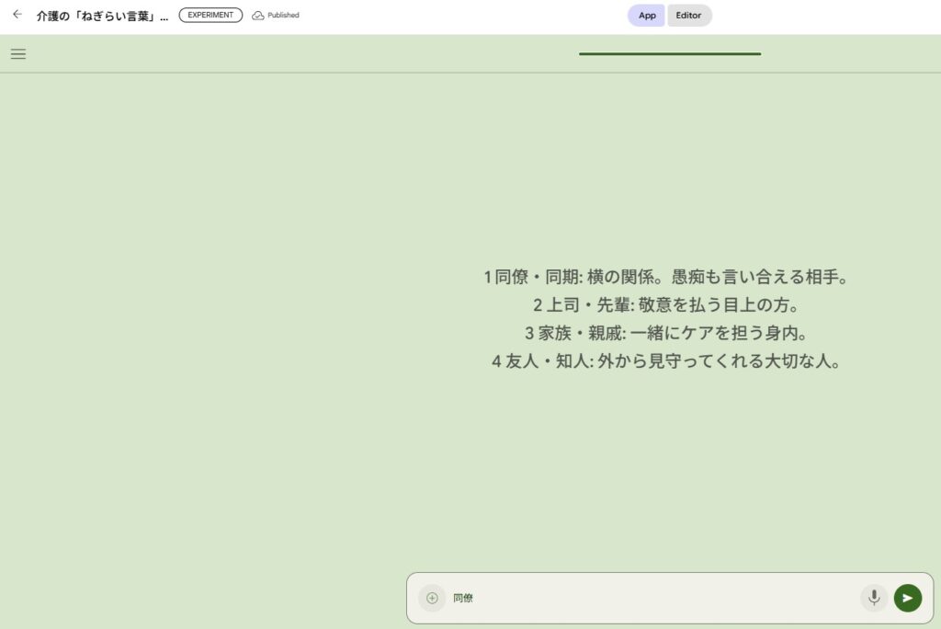Click the plus attachment icon
Screen dimensions: 941x629
432,599
